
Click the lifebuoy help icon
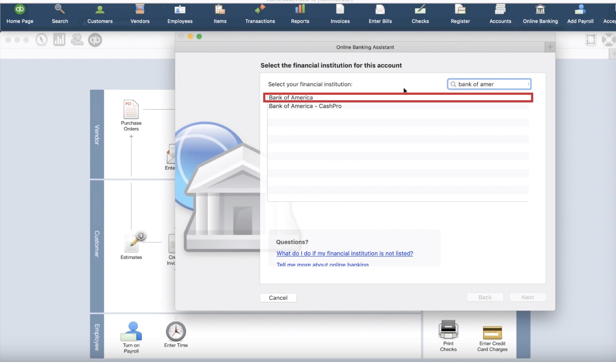tap(609, 40)
